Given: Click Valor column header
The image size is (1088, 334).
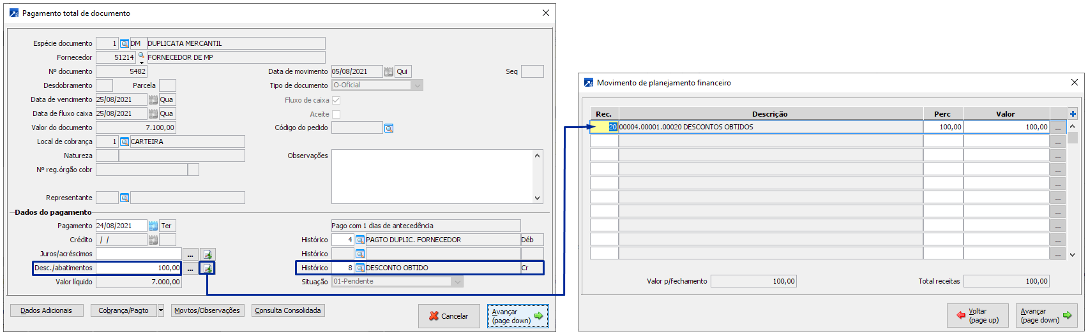Looking at the screenshot, I should coord(1007,114).
